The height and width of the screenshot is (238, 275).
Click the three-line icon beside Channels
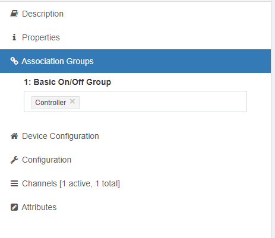pos(14,183)
